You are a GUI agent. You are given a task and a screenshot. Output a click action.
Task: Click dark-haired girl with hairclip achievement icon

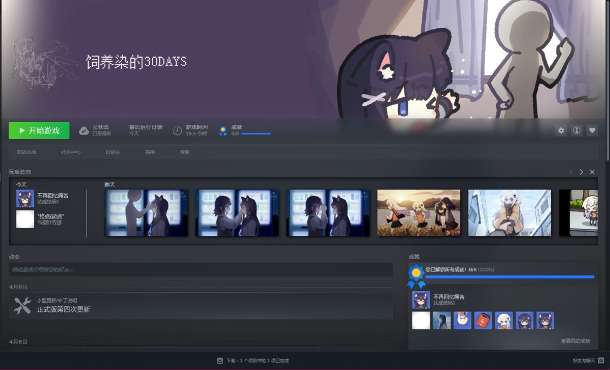point(524,321)
